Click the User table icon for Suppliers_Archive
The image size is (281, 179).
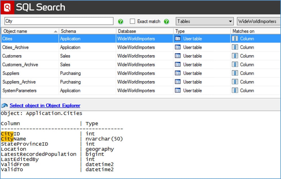tap(178, 82)
